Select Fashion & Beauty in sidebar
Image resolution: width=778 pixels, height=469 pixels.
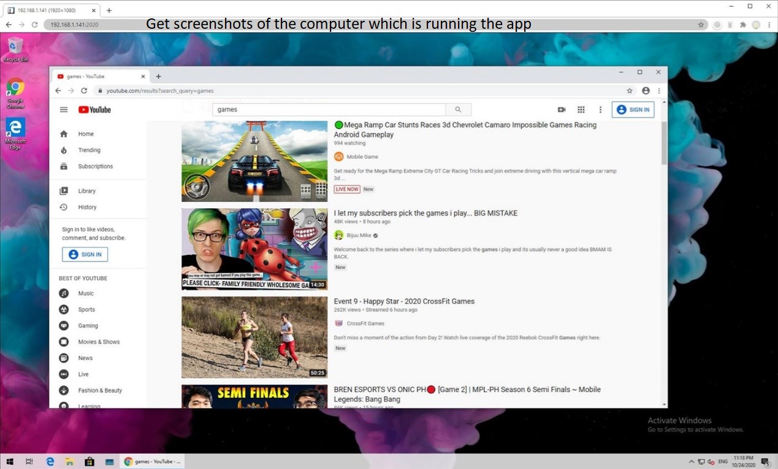(100, 390)
